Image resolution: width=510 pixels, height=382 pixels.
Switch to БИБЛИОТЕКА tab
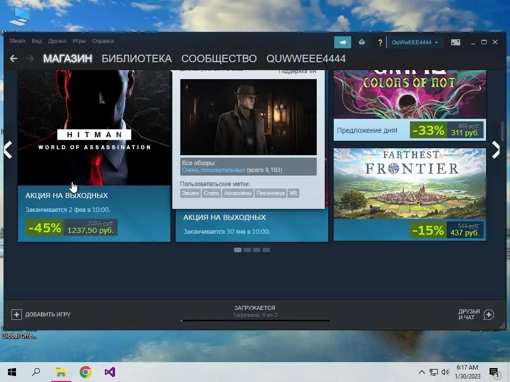136,59
